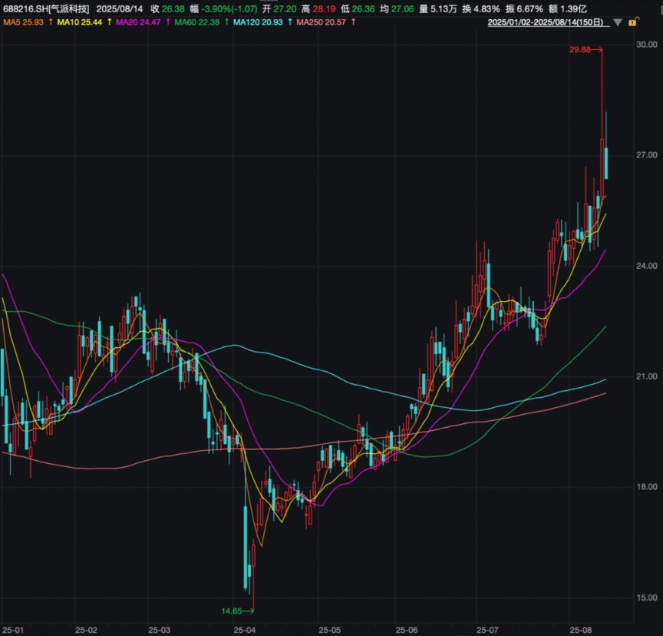Click the 15.00 price axis label
663x636 pixels.
pos(647,598)
